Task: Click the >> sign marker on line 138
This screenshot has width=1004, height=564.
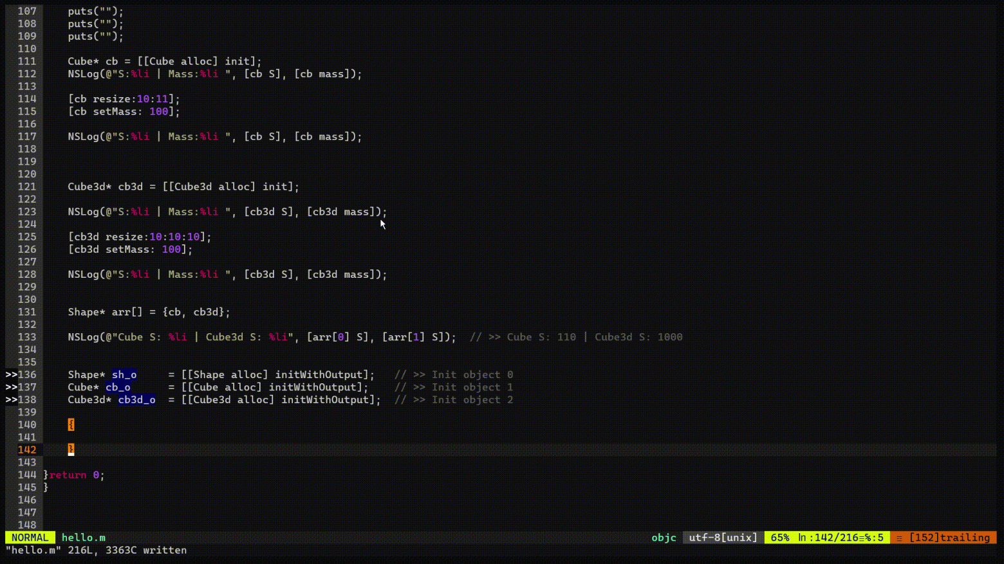Action: coord(11,400)
